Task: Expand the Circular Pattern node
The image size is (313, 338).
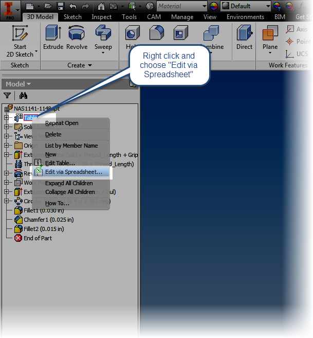Action: click(6, 201)
